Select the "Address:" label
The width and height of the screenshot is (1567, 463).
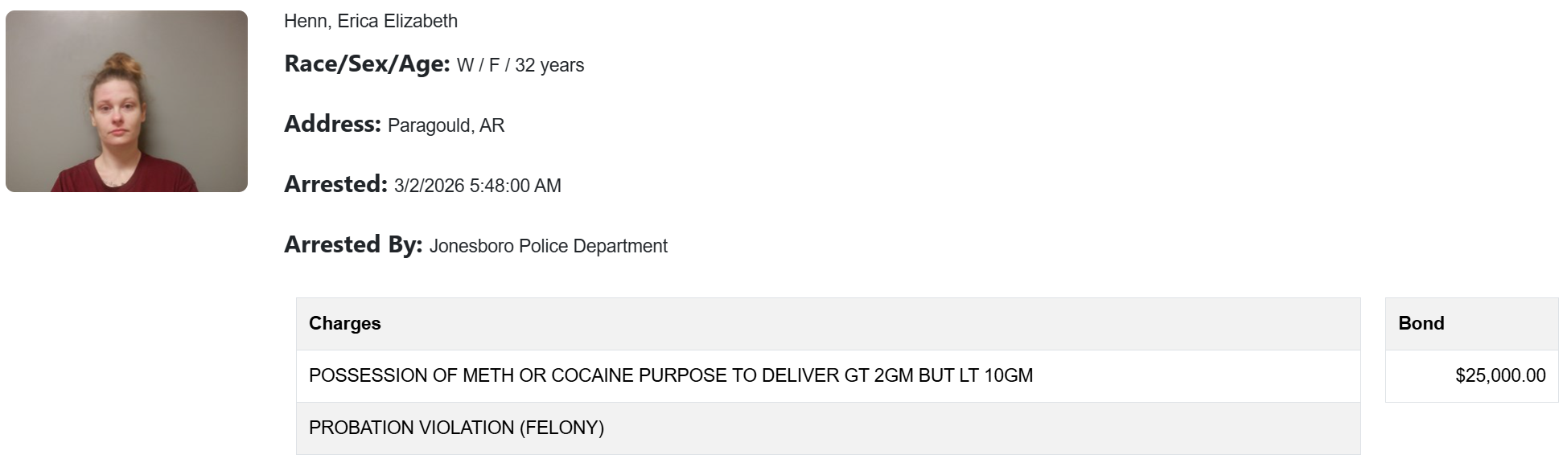pos(332,125)
